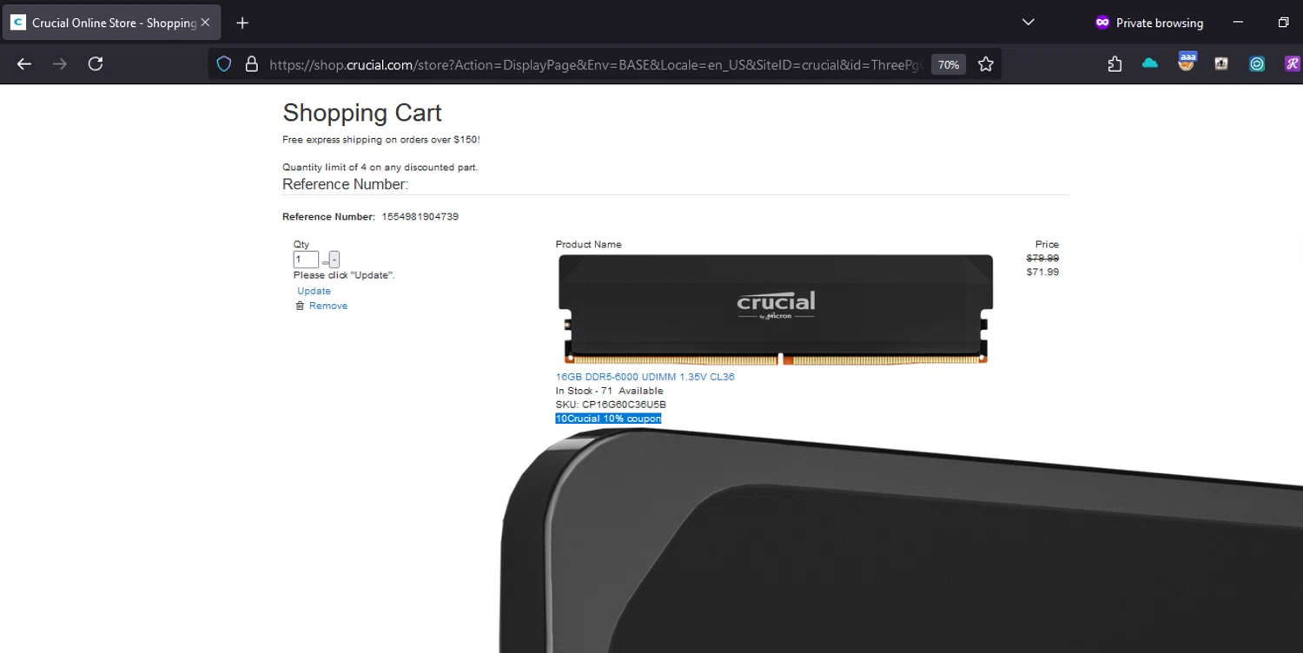Image resolution: width=1303 pixels, height=653 pixels.
Task: Click the Price column header
Action: point(1047,244)
